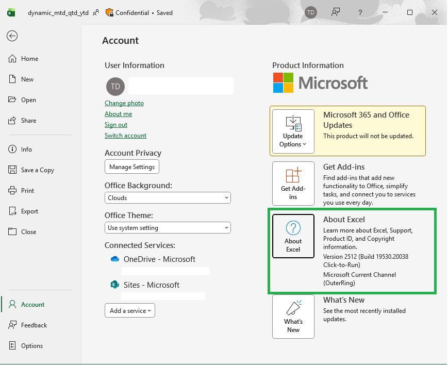
Task: Expand the Office Background dropdown
Action: pyautogui.click(x=168, y=198)
